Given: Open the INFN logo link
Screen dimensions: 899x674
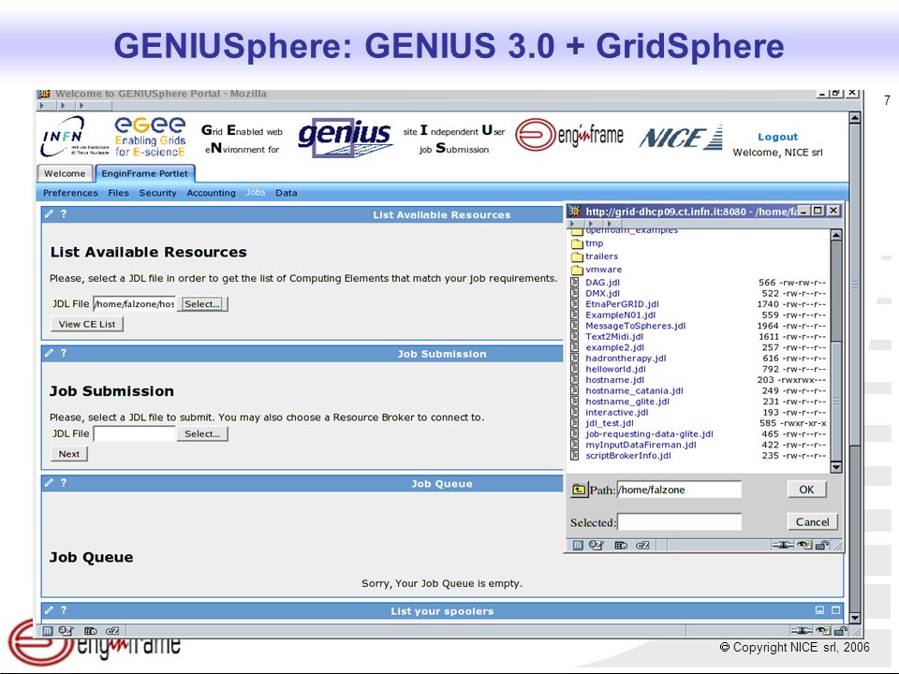Looking at the screenshot, I should pyautogui.click(x=75, y=137).
